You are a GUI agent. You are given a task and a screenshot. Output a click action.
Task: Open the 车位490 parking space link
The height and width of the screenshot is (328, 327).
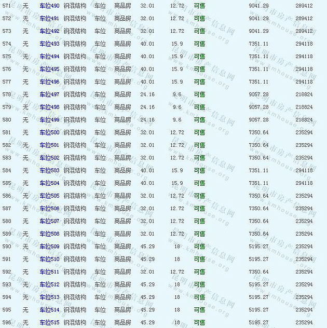(49, 6)
